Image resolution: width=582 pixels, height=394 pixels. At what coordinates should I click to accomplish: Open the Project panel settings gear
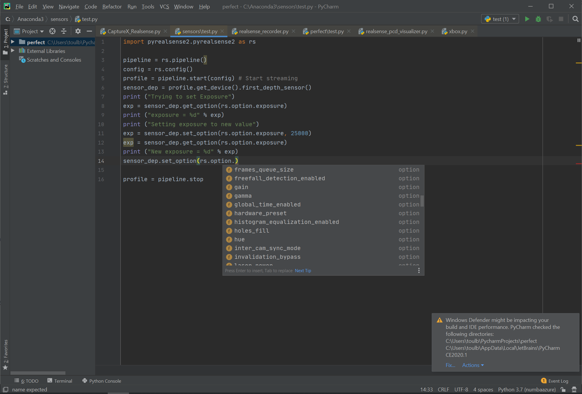78,31
